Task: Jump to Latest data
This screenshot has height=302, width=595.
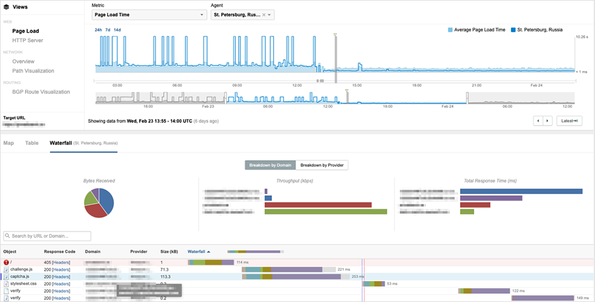Action: click(569, 120)
